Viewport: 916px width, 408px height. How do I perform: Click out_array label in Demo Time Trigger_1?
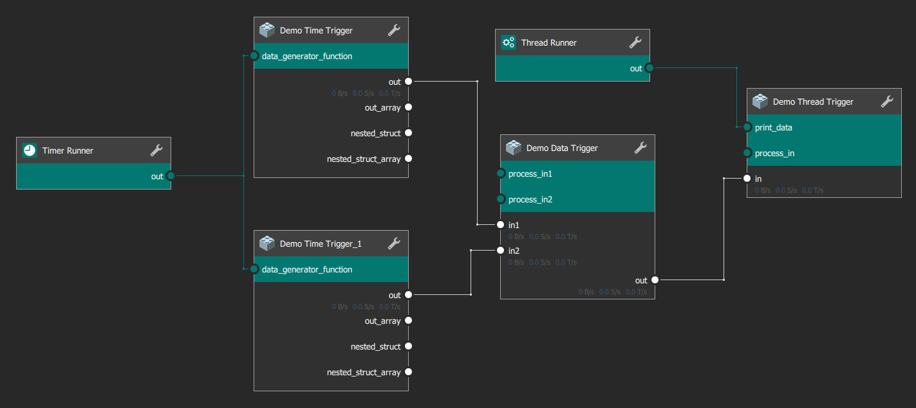(382, 321)
